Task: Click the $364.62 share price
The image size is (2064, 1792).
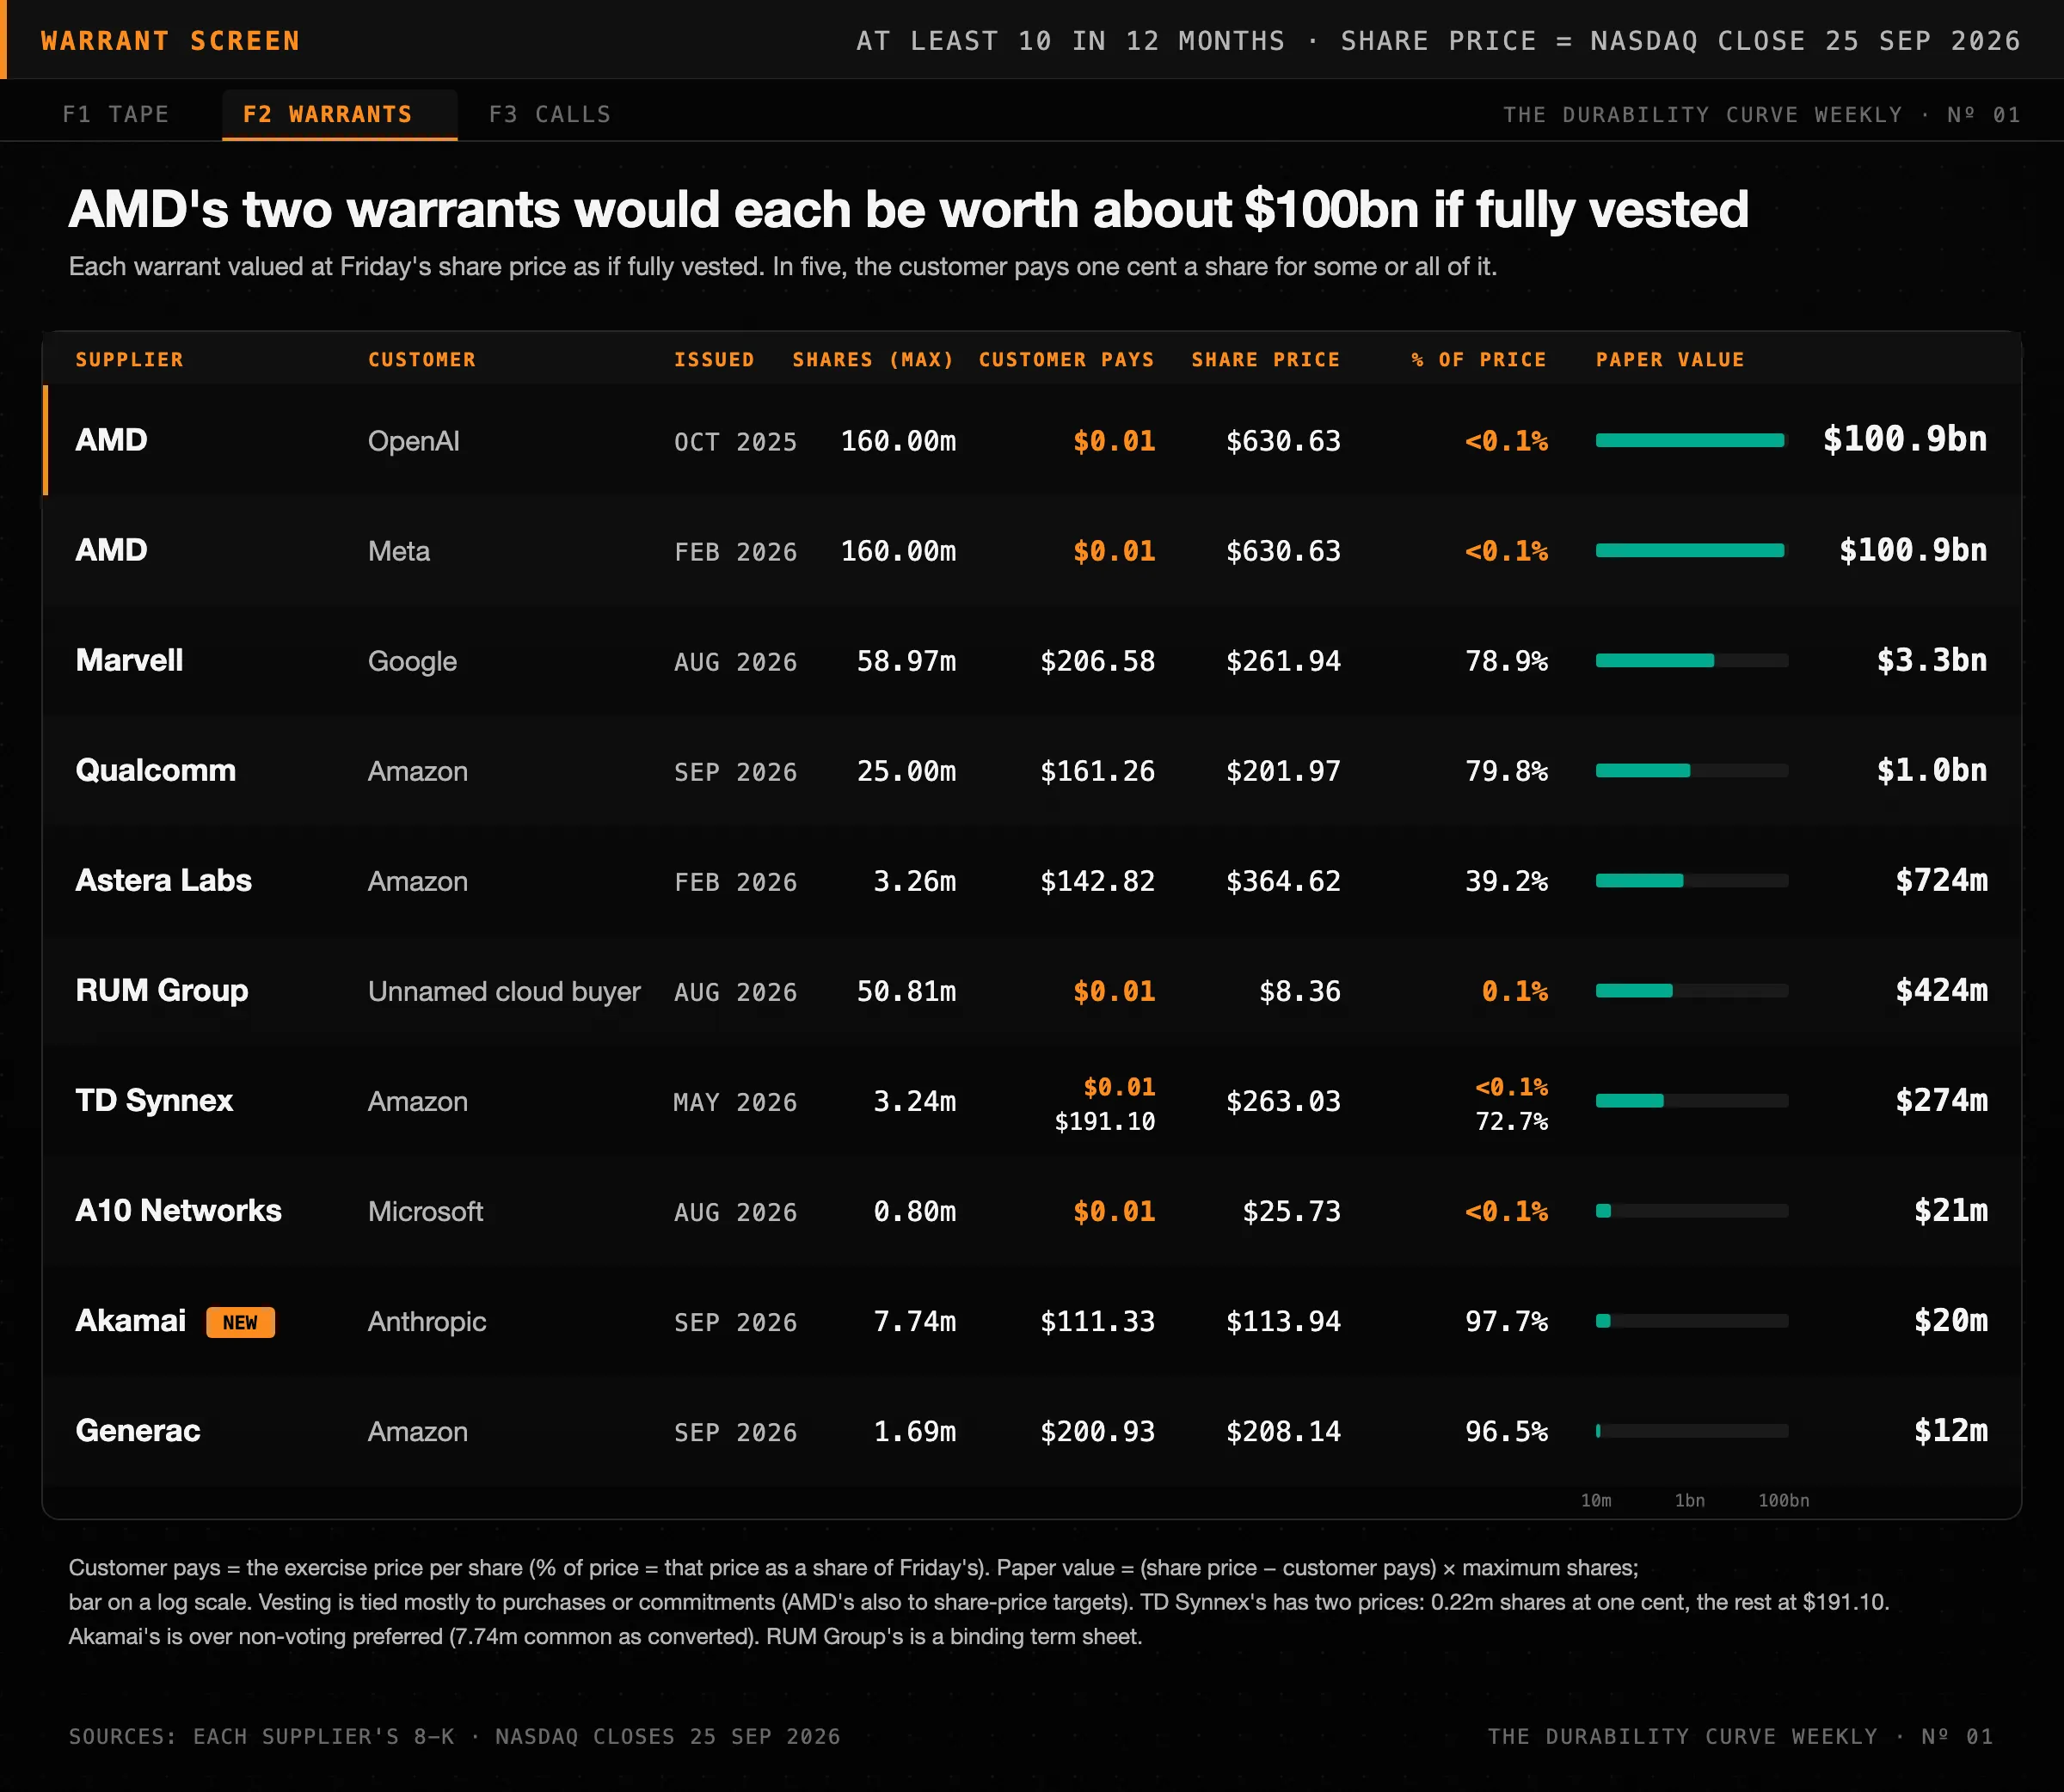Action: click(x=1283, y=881)
